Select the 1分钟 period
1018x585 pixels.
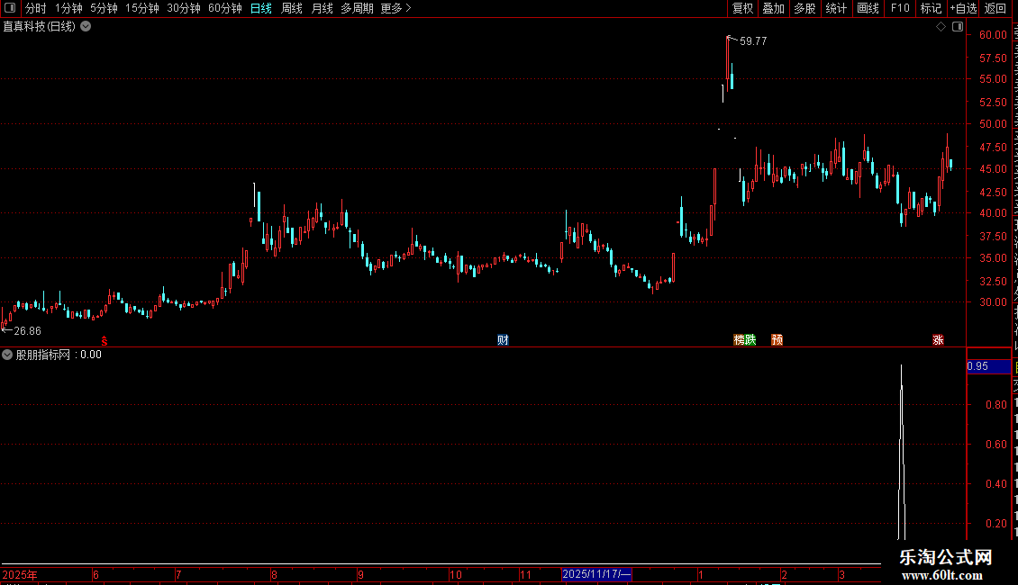tap(68, 8)
